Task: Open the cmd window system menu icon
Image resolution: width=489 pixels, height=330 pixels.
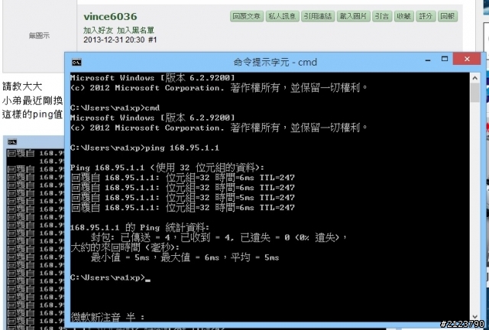Action: tap(76, 62)
